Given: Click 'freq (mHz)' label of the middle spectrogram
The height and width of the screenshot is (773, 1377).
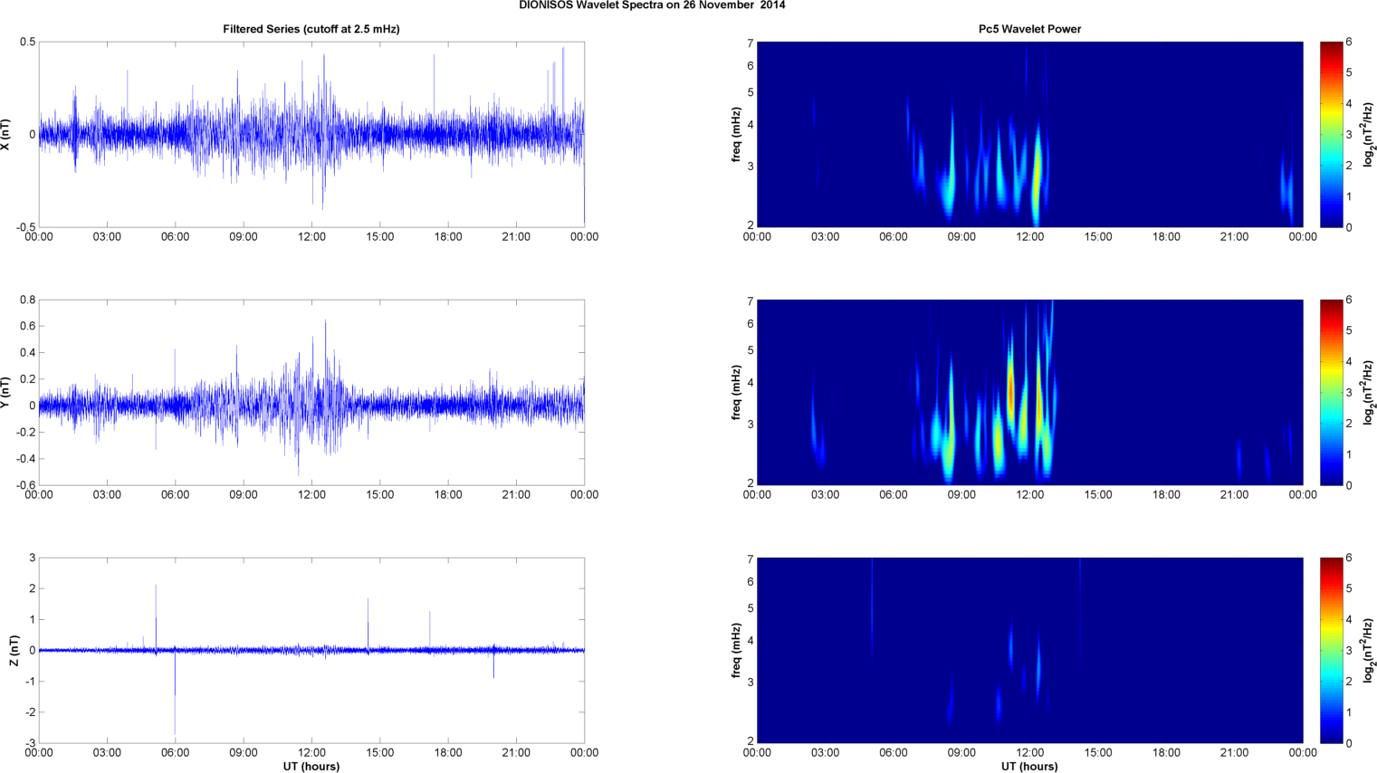Looking at the screenshot, I should pyautogui.click(x=737, y=393).
